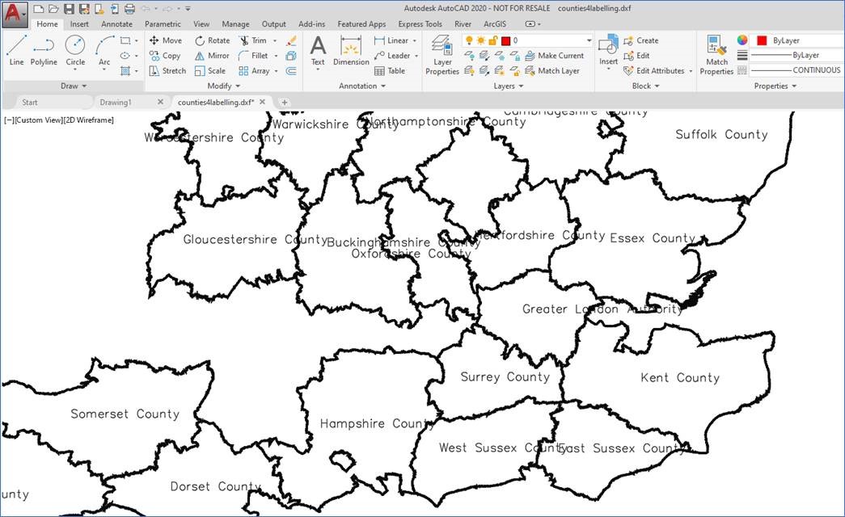Toggle layer 0 freeze sun icon
Viewport: 845px width, 517px height.
480,40
